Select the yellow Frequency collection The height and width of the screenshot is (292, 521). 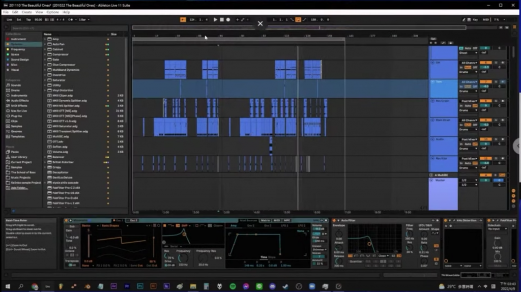18,49
